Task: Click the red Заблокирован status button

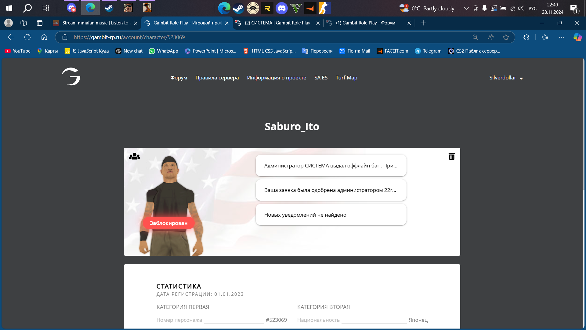Action: coord(168,223)
